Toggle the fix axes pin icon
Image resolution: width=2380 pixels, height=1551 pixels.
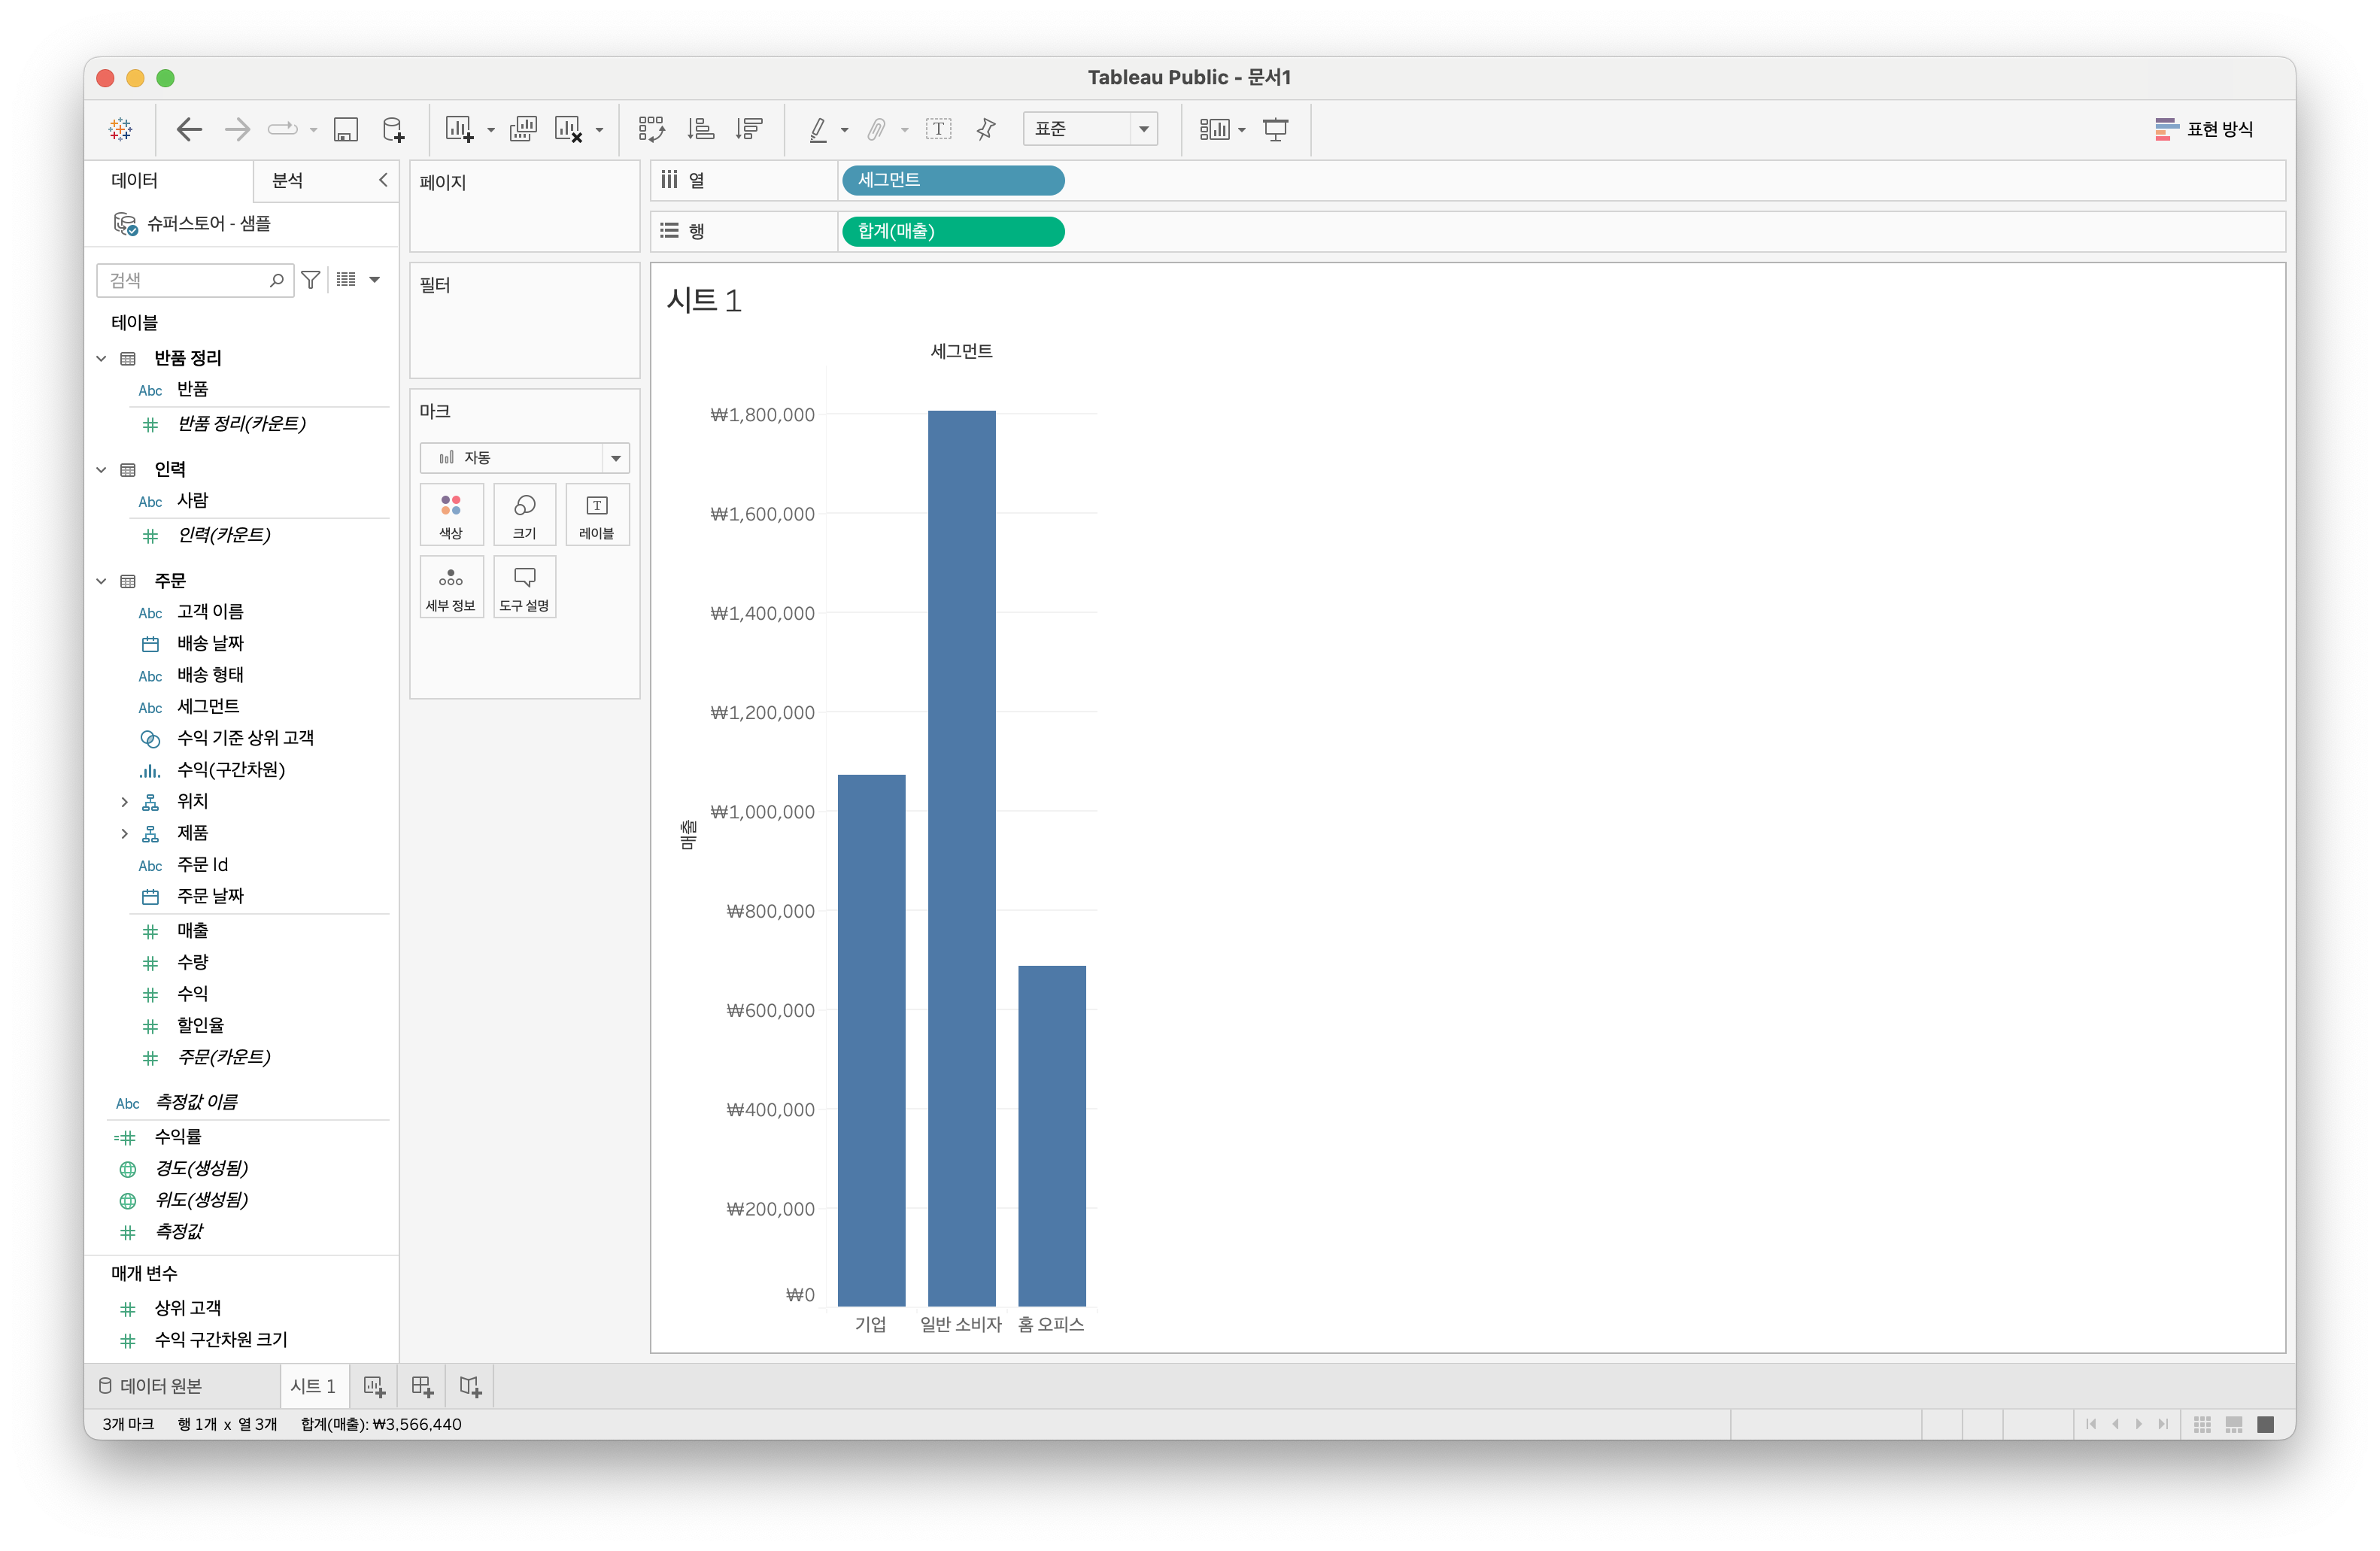pyautogui.click(x=986, y=129)
